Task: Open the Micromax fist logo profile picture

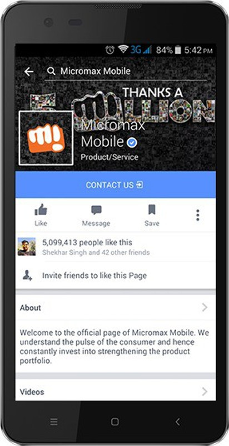Action: (46, 138)
